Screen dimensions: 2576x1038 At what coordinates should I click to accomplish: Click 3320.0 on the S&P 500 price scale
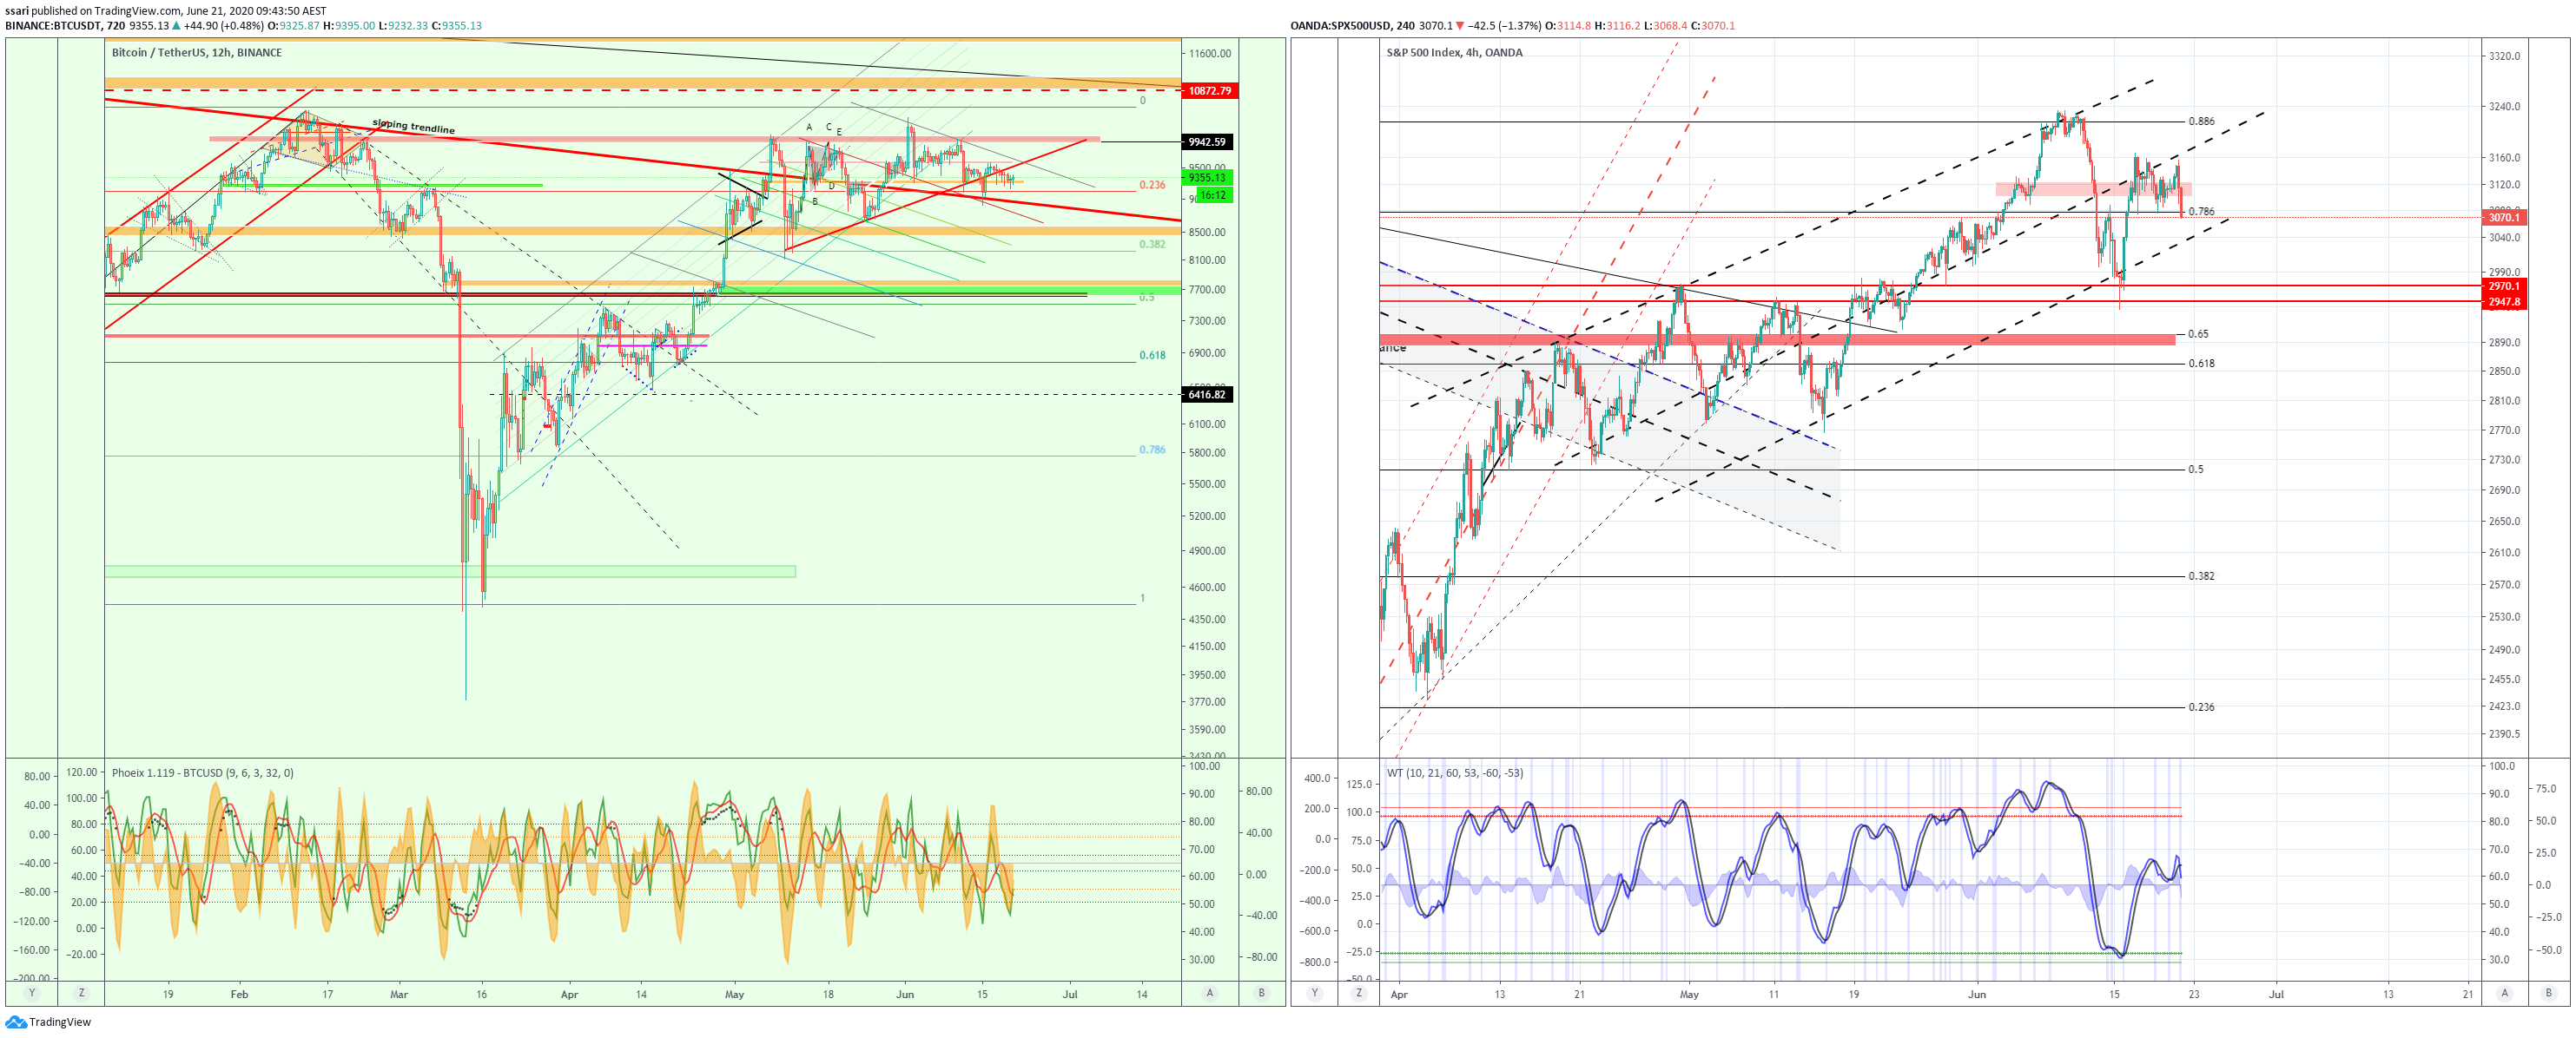coord(2504,57)
